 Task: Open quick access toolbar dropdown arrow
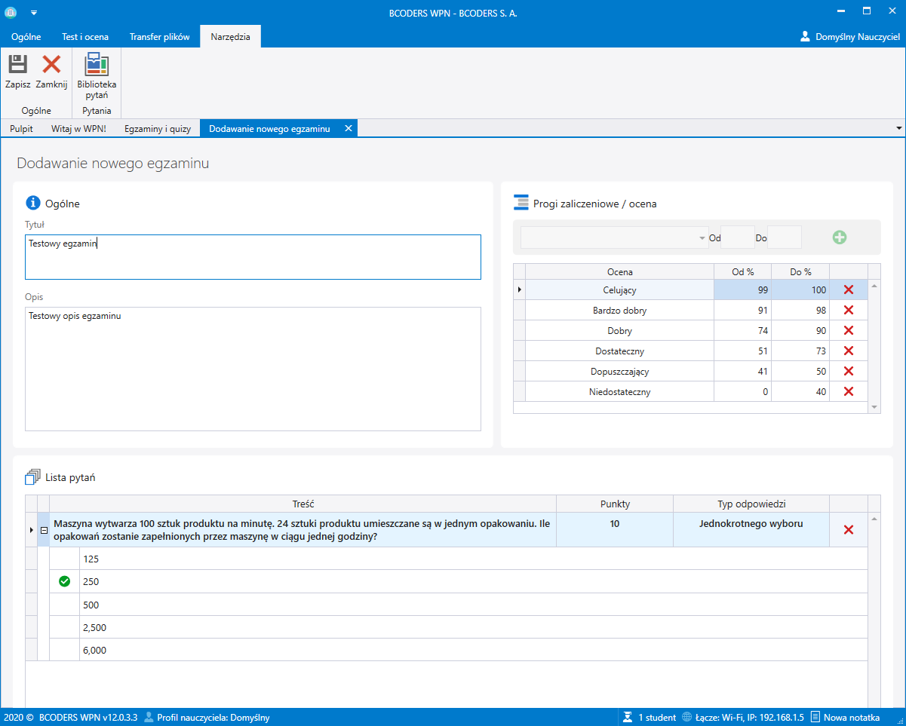pos(33,13)
